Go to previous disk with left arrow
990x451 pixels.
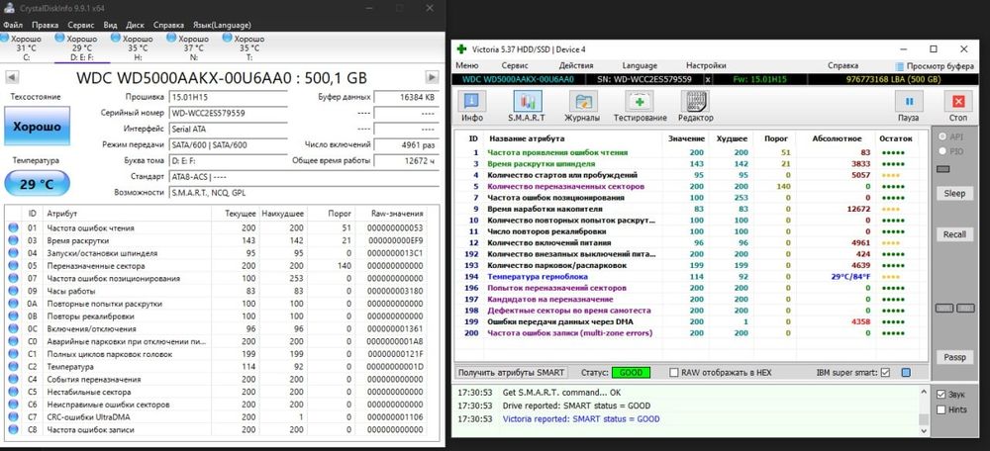[11, 77]
